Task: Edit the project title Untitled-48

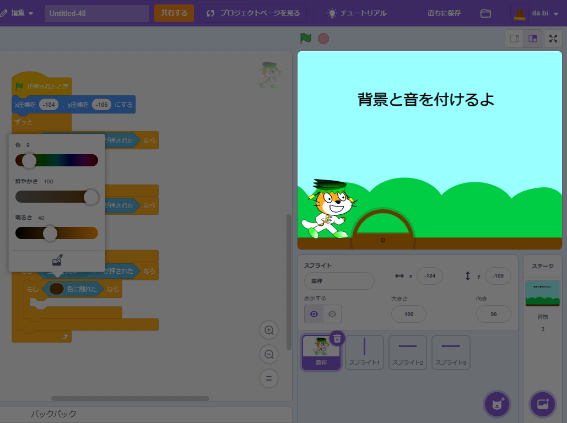Action: click(97, 13)
